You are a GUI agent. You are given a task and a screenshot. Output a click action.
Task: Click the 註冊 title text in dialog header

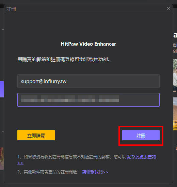click(11, 9)
